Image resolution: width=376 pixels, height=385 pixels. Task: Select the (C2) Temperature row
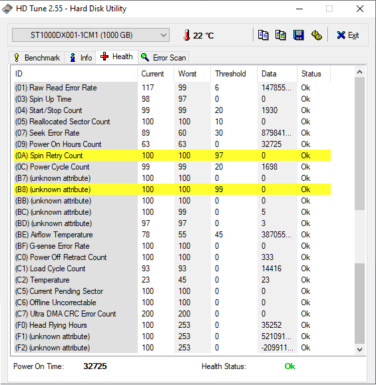tap(172, 280)
